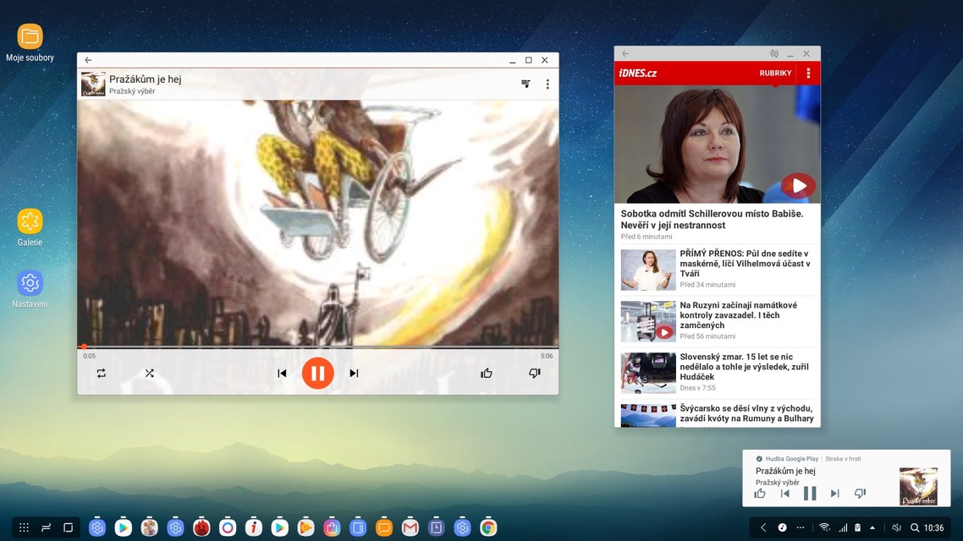Play video on the iDNES top story
The height and width of the screenshot is (541, 963).
797,185
